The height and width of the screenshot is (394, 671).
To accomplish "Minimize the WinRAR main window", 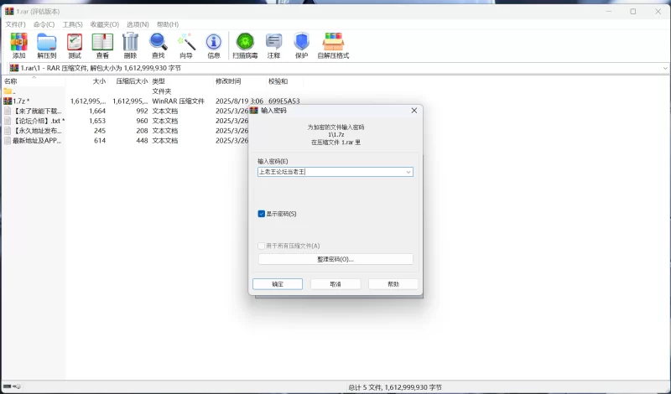I will (608, 12).
